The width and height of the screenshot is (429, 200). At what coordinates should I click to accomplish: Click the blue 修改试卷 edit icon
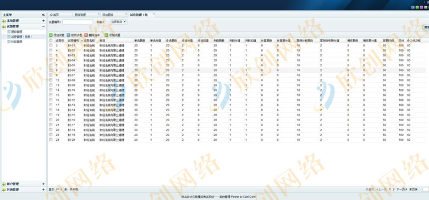click(68, 35)
